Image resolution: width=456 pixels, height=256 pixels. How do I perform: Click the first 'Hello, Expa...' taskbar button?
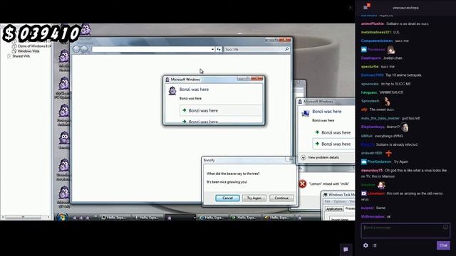115,218
